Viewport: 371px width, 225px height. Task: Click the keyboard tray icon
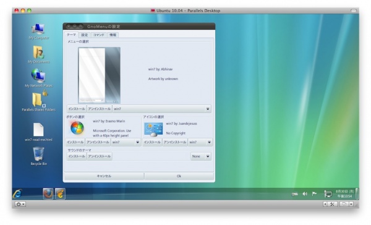(x=294, y=194)
